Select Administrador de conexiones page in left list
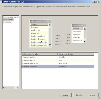Screen dimensions: 101x99 pyautogui.click(x=11, y=17)
